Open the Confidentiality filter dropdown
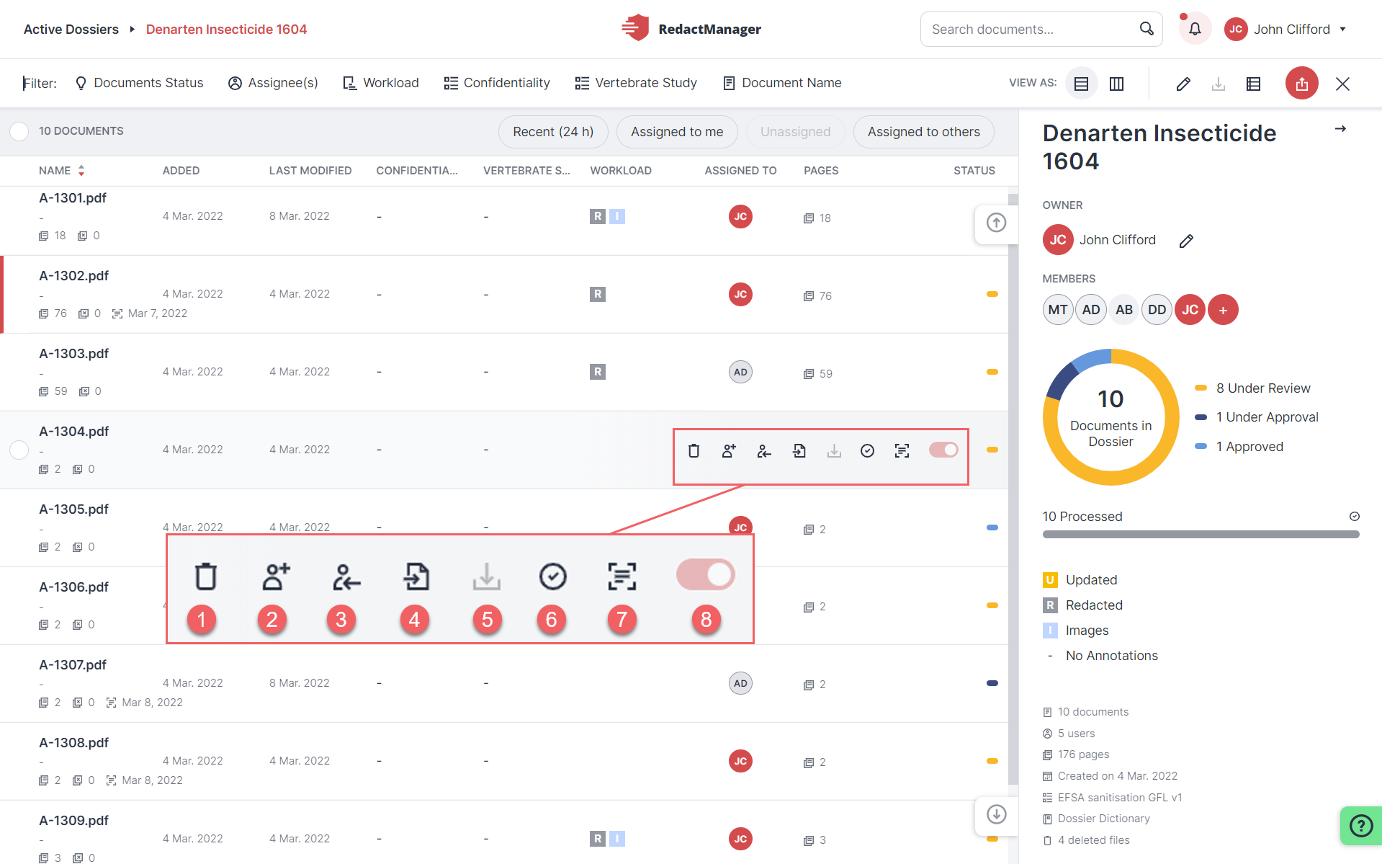 [497, 83]
